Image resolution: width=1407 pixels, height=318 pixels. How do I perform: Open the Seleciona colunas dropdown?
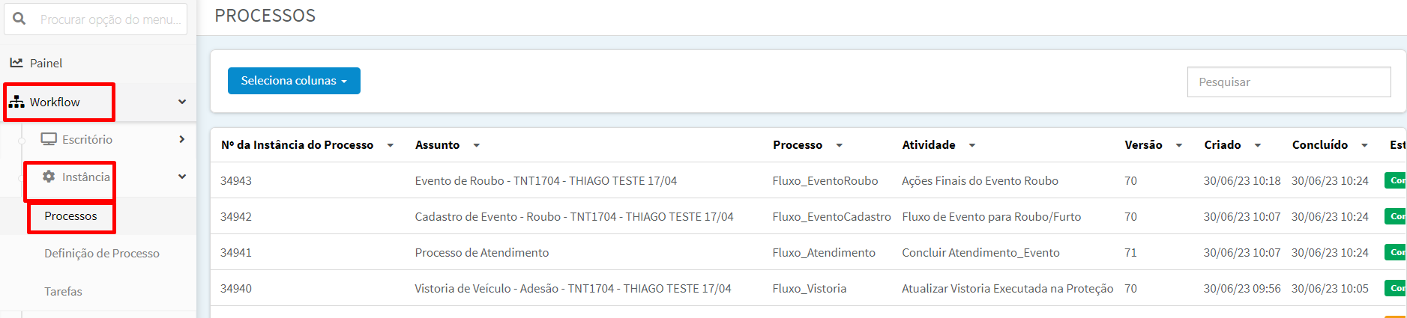point(294,81)
